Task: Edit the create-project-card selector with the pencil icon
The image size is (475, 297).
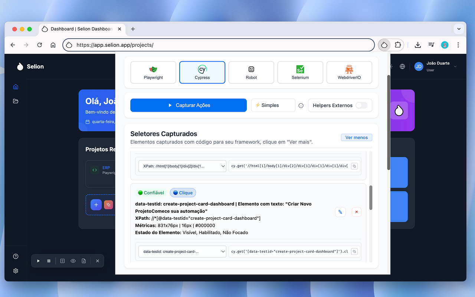Action: (340, 212)
